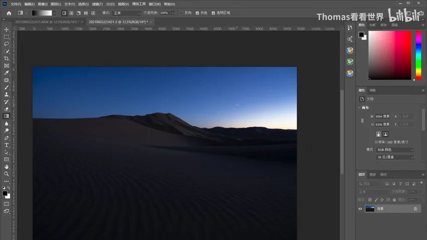
Task: Open the 滤镜 filter menu
Action: click(x=97, y=4)
